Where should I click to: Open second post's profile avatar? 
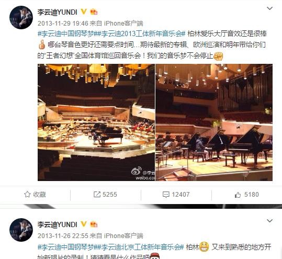click(x=21, y=230)
